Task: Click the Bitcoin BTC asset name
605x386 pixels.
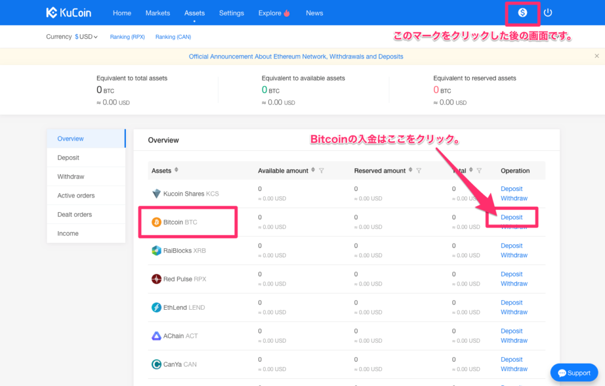Action: [180, 222]
